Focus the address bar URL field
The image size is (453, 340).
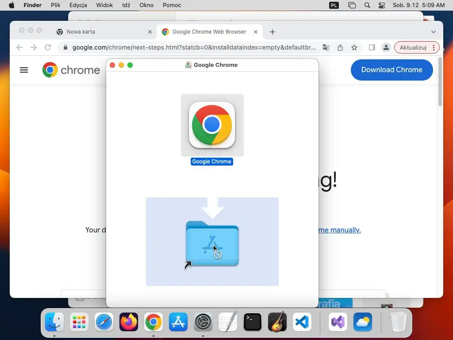[x=194, y=47]
